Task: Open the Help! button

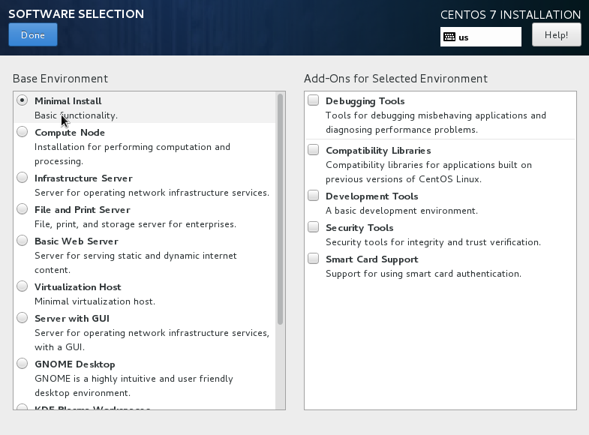Action: point(556,35)
